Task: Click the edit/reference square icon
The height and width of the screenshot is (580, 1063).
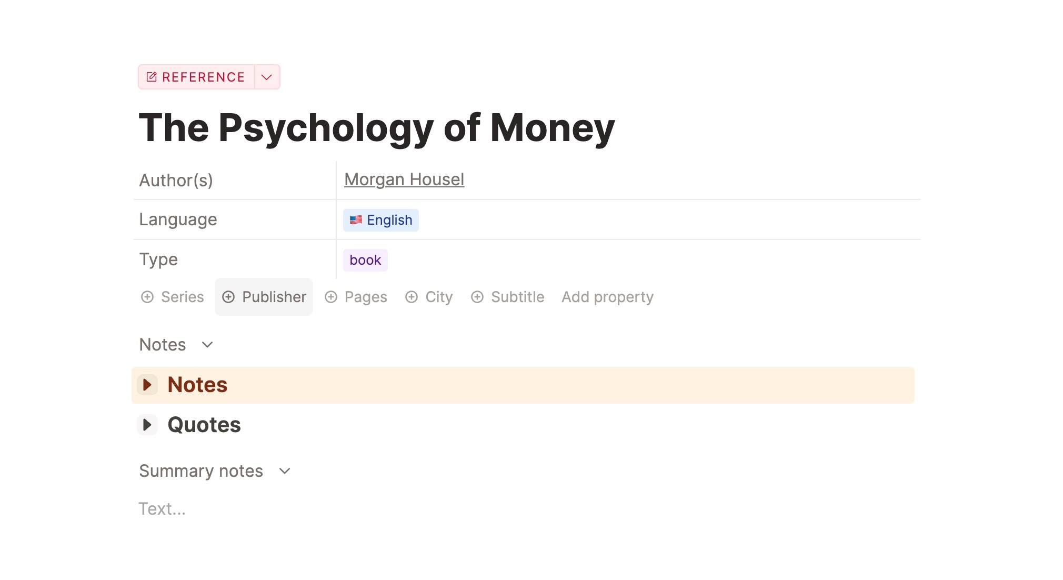Action: click(152, 76)
